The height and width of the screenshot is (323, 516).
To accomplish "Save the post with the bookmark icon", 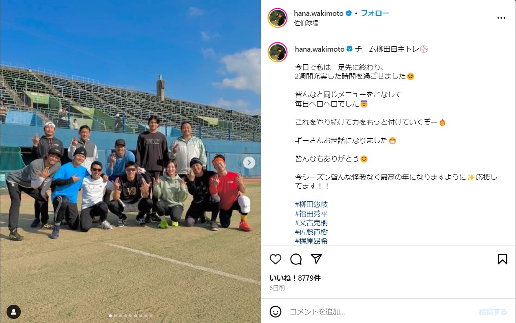I will 503,259.
